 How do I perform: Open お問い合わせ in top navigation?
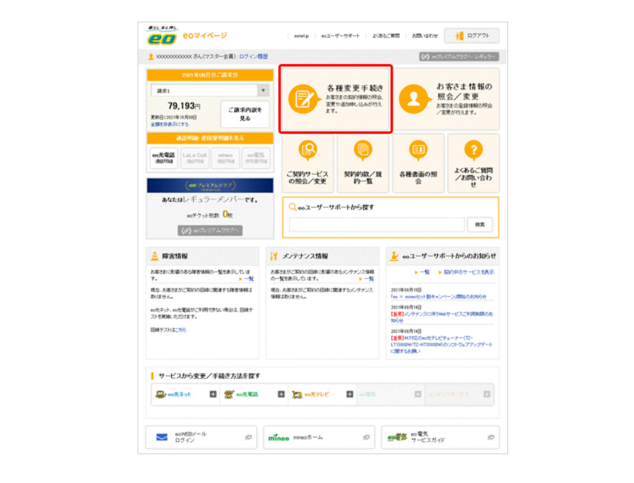(424, 36)
